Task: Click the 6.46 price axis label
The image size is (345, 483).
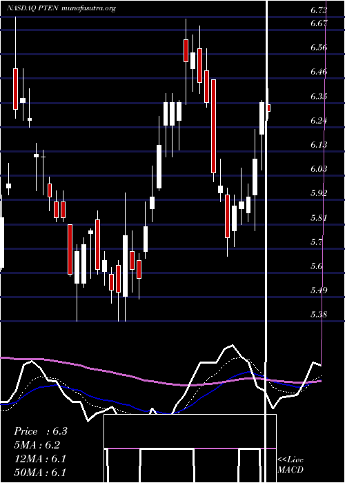Action: tap(319, 72)
